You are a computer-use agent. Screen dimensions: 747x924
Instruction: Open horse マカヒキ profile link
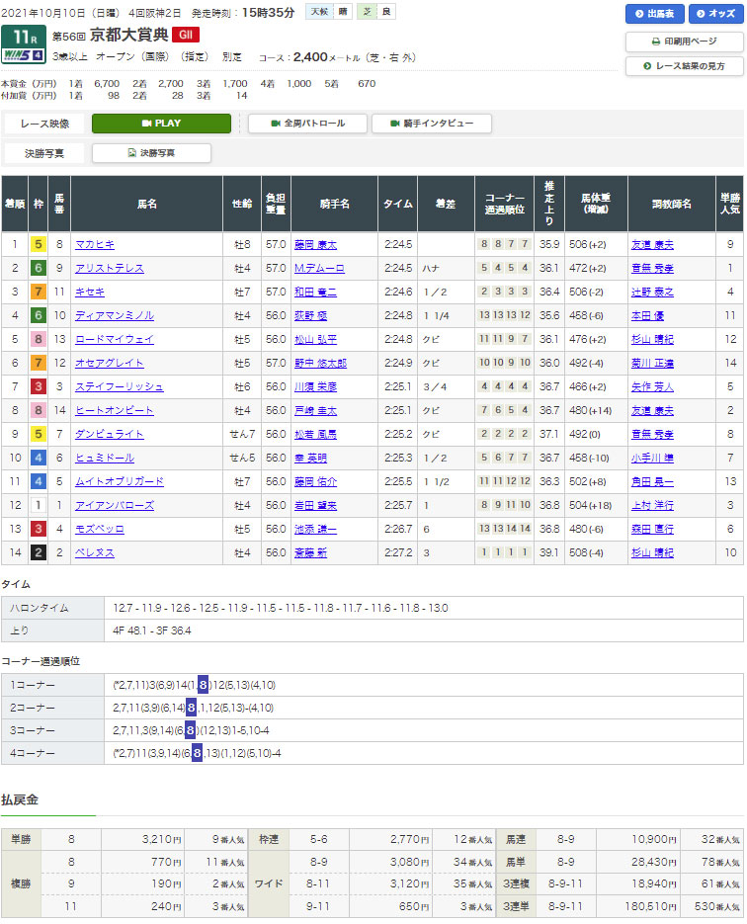tap(95, 244)
